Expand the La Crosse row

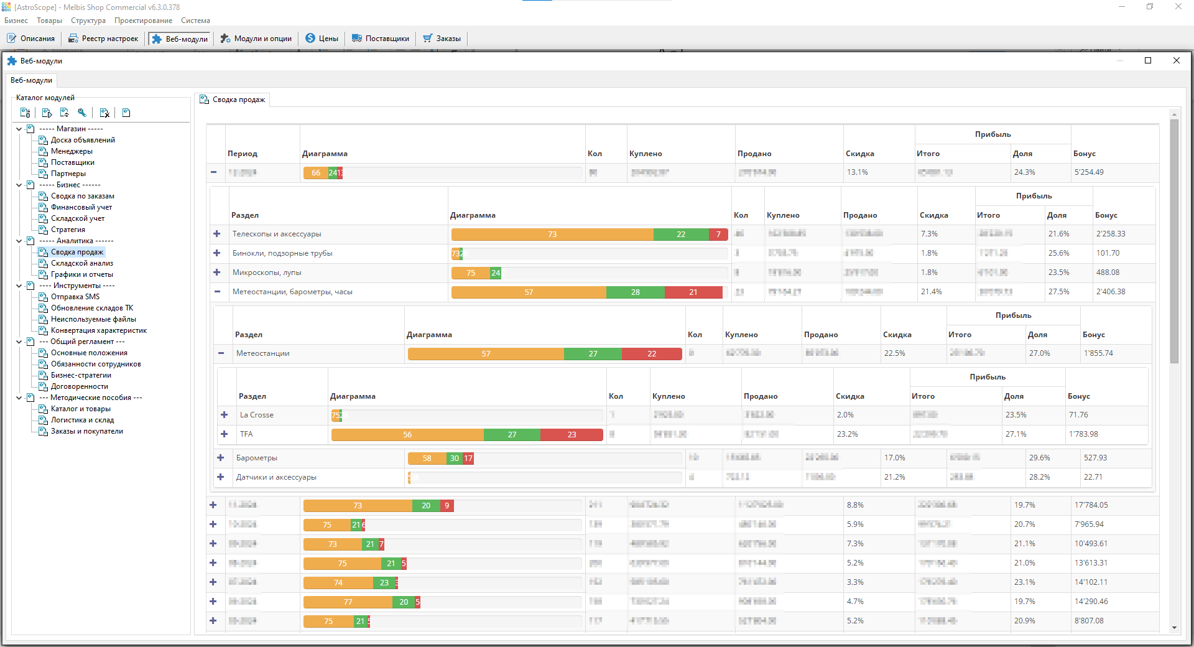(224, 415)
